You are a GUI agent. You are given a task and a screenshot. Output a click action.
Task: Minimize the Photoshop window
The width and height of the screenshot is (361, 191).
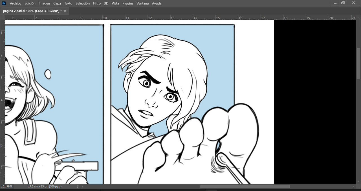[x=335, y=3]
